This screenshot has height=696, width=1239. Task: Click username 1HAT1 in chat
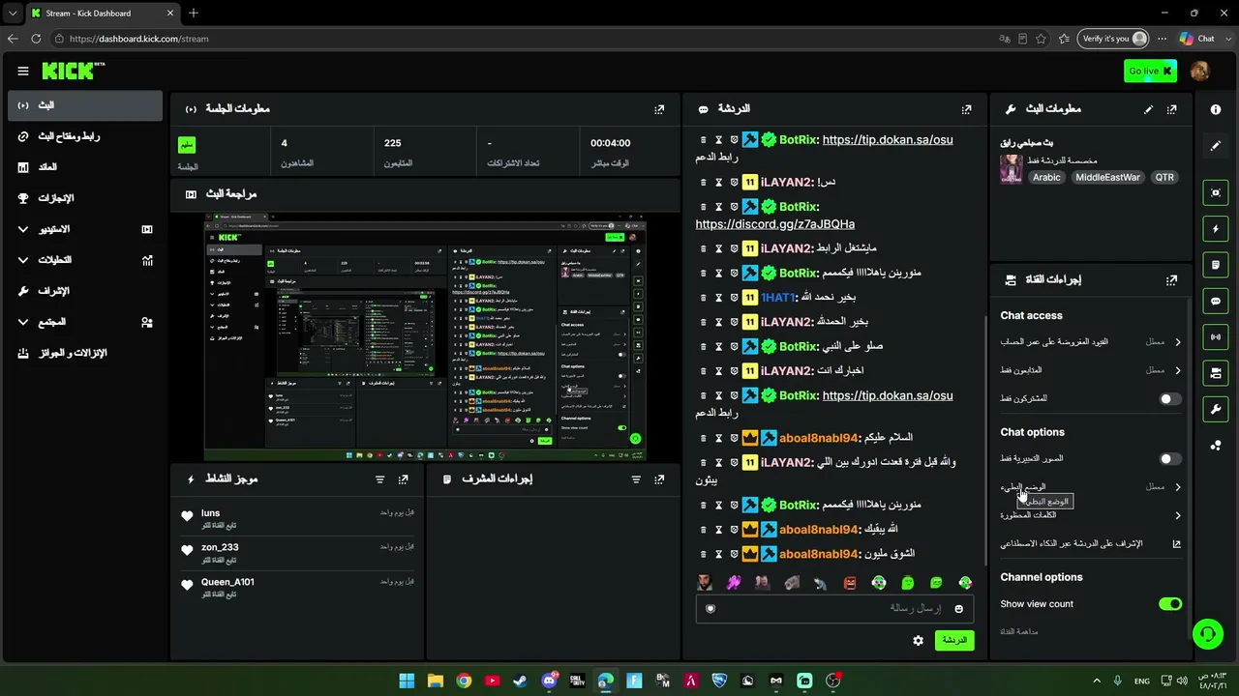point(778,298)
